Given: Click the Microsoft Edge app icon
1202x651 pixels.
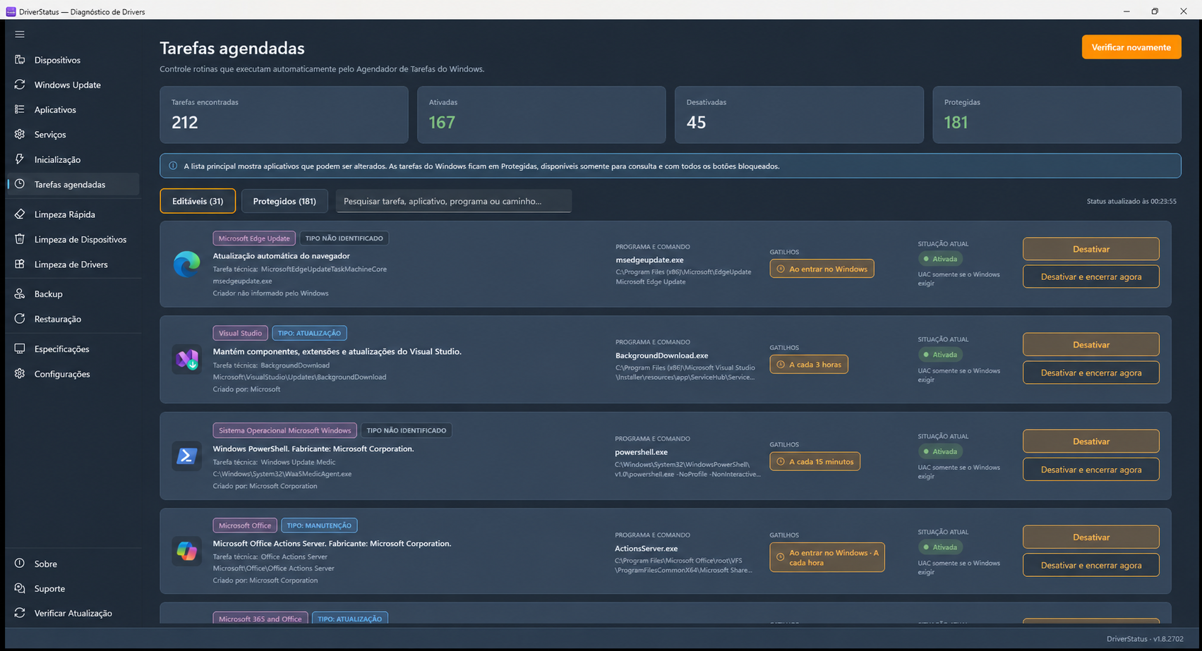Looking at the screenshot, I should [187, 264].
